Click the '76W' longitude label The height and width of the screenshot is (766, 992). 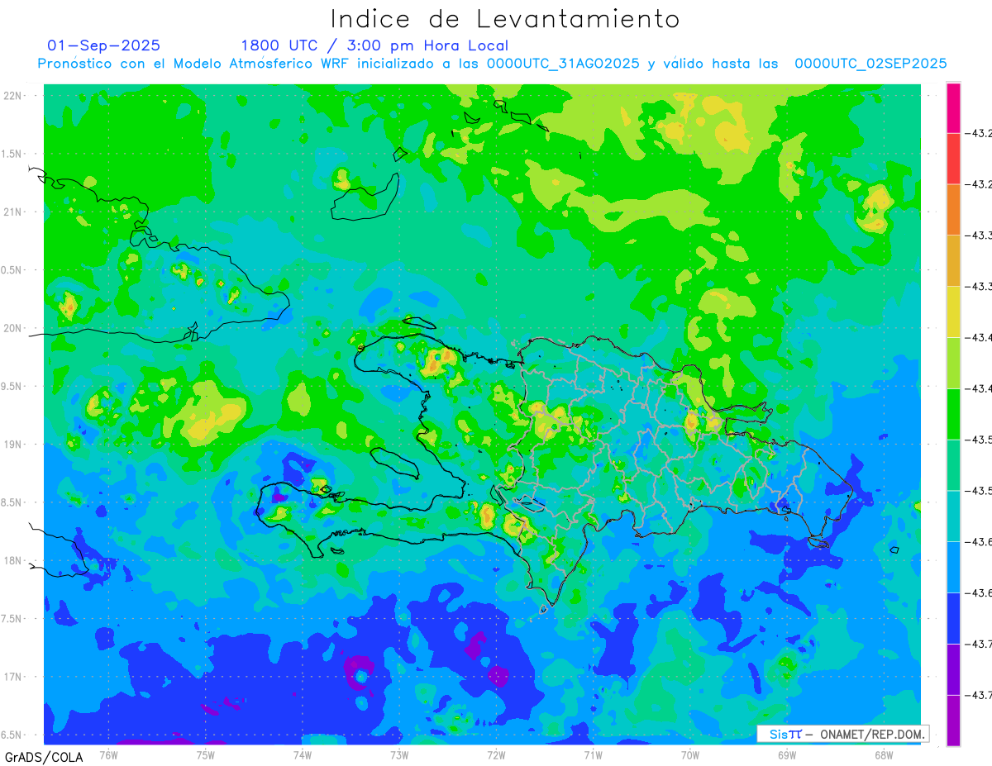108,755
